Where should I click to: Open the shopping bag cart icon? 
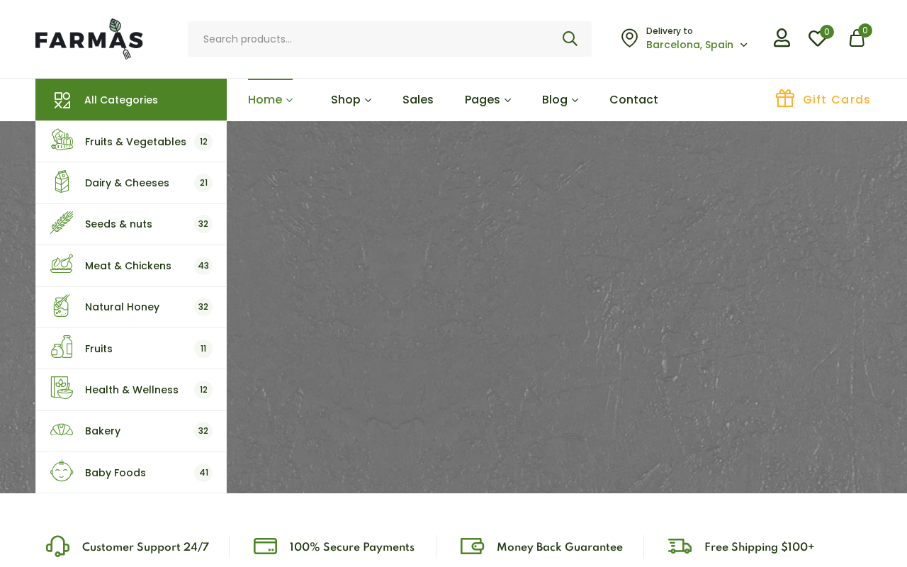(857, 38)
